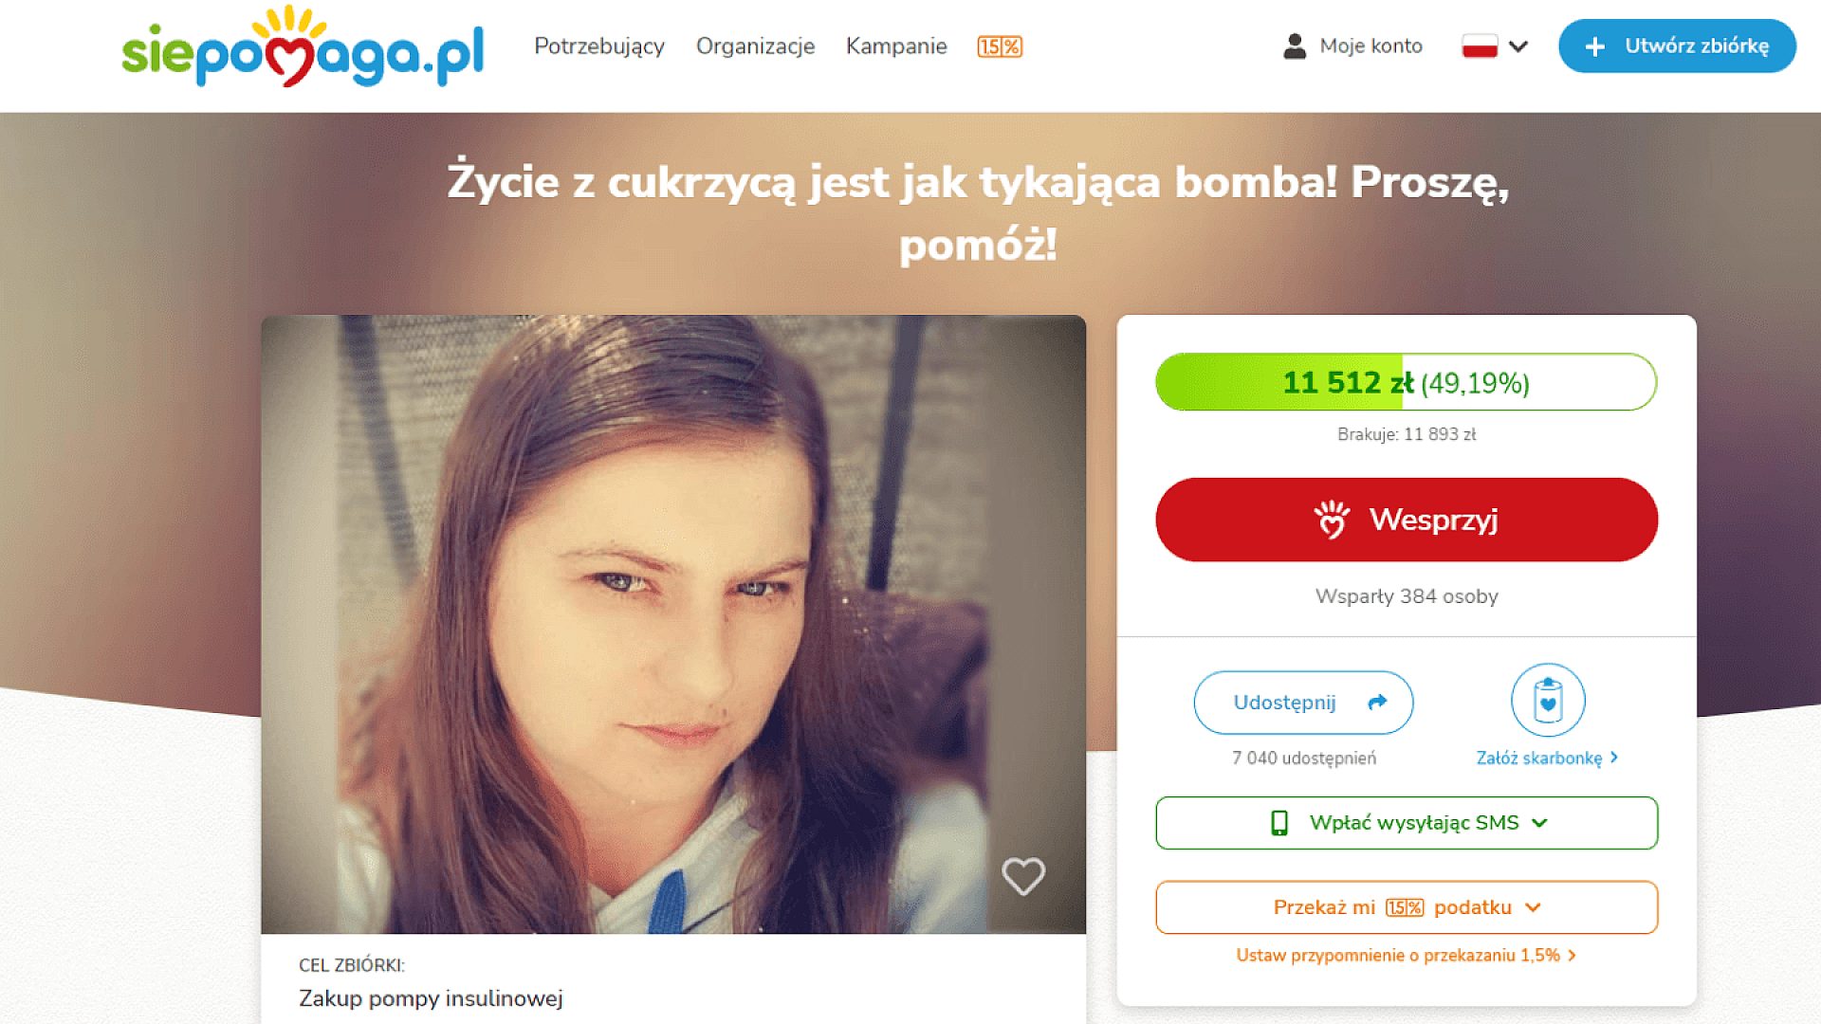
Task: Go to Kampanie in the navigation
Action: 896,46
